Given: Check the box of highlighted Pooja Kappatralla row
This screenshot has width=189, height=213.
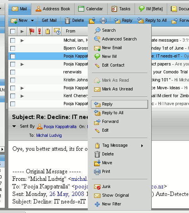Looking at the screenshot, I should click(13, 56).
